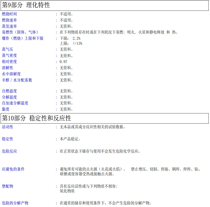
Task: Select the 应避免的条件 label
Action: (13, 169)
